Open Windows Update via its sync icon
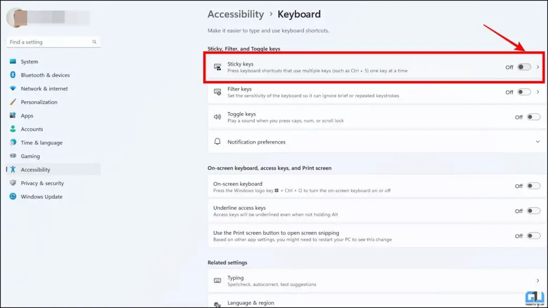Image resolution: width=548 pixels, height=308 pixels. (x=13, y=196)
